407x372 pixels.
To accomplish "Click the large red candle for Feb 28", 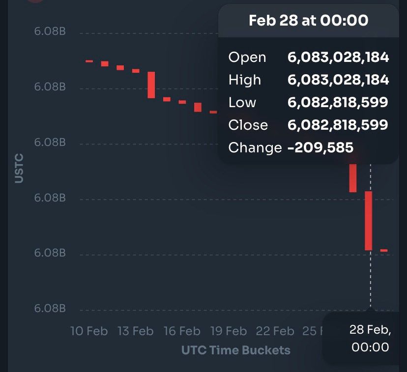I will [x=368, y=221].
